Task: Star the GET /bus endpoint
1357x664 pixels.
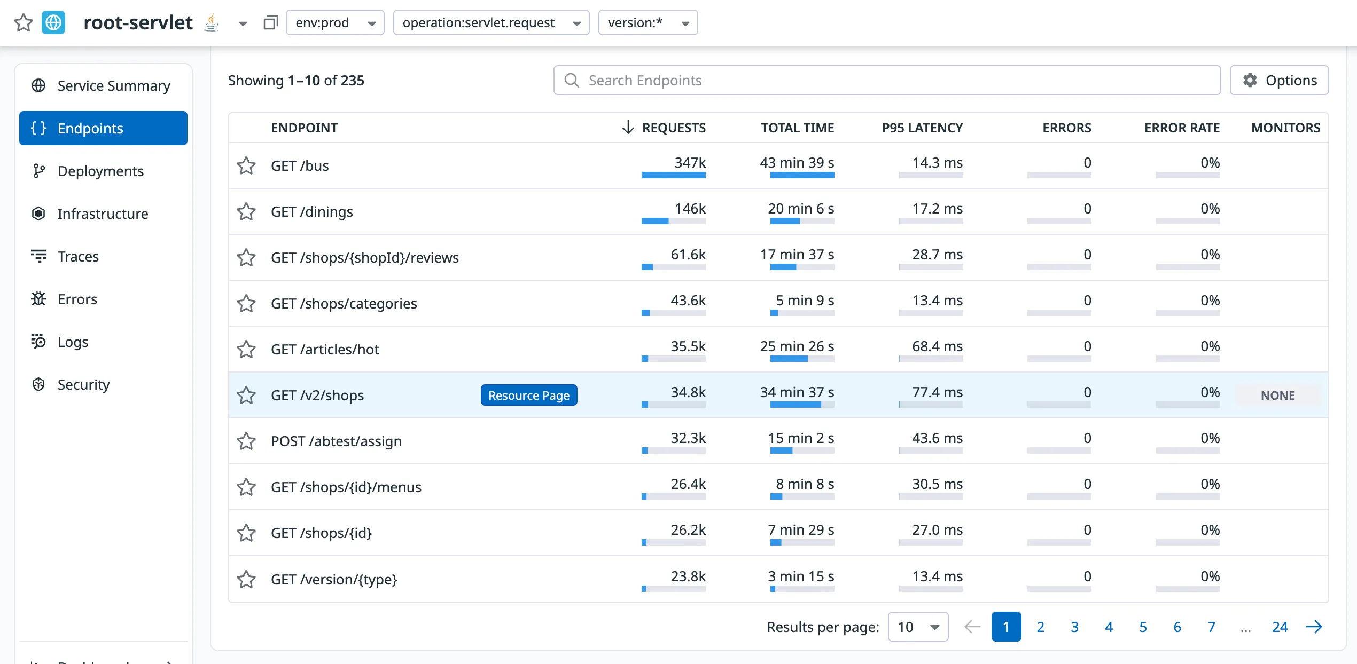Action: click(x=246, y=166)
